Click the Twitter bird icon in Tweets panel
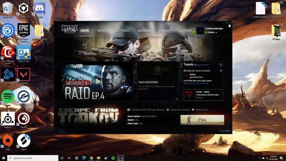The height and width of the screenshot is (161, 286). (x=221, y=71)
